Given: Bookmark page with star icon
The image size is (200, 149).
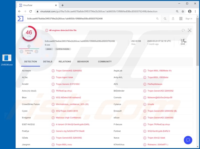Looking at the screenshot, I should 183,11.
